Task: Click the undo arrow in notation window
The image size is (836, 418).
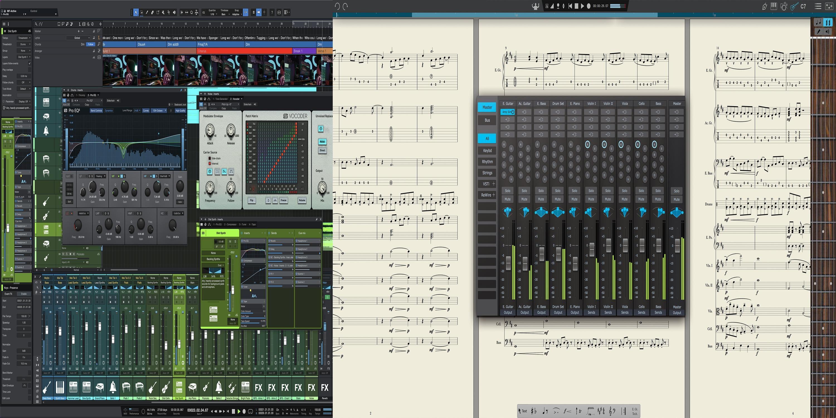Action: (x=337, y=6)
